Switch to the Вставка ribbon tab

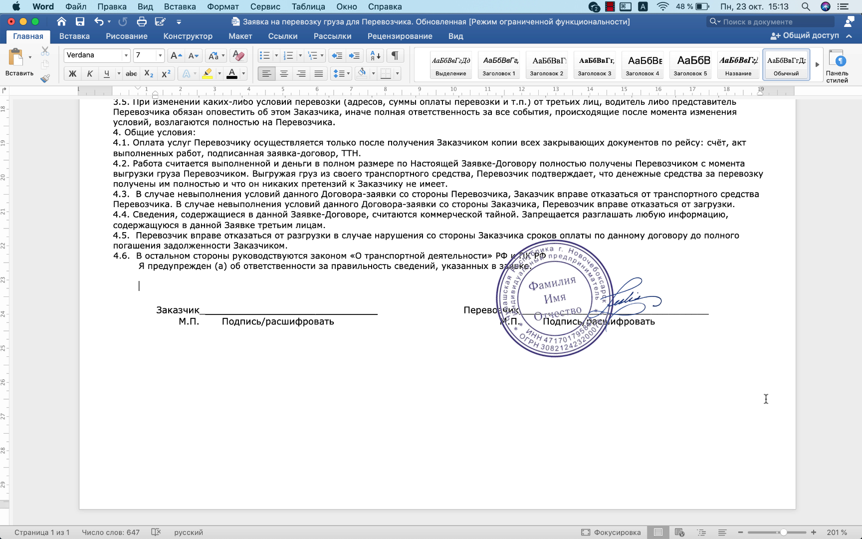pyautogui.click(x=74, y=36)
